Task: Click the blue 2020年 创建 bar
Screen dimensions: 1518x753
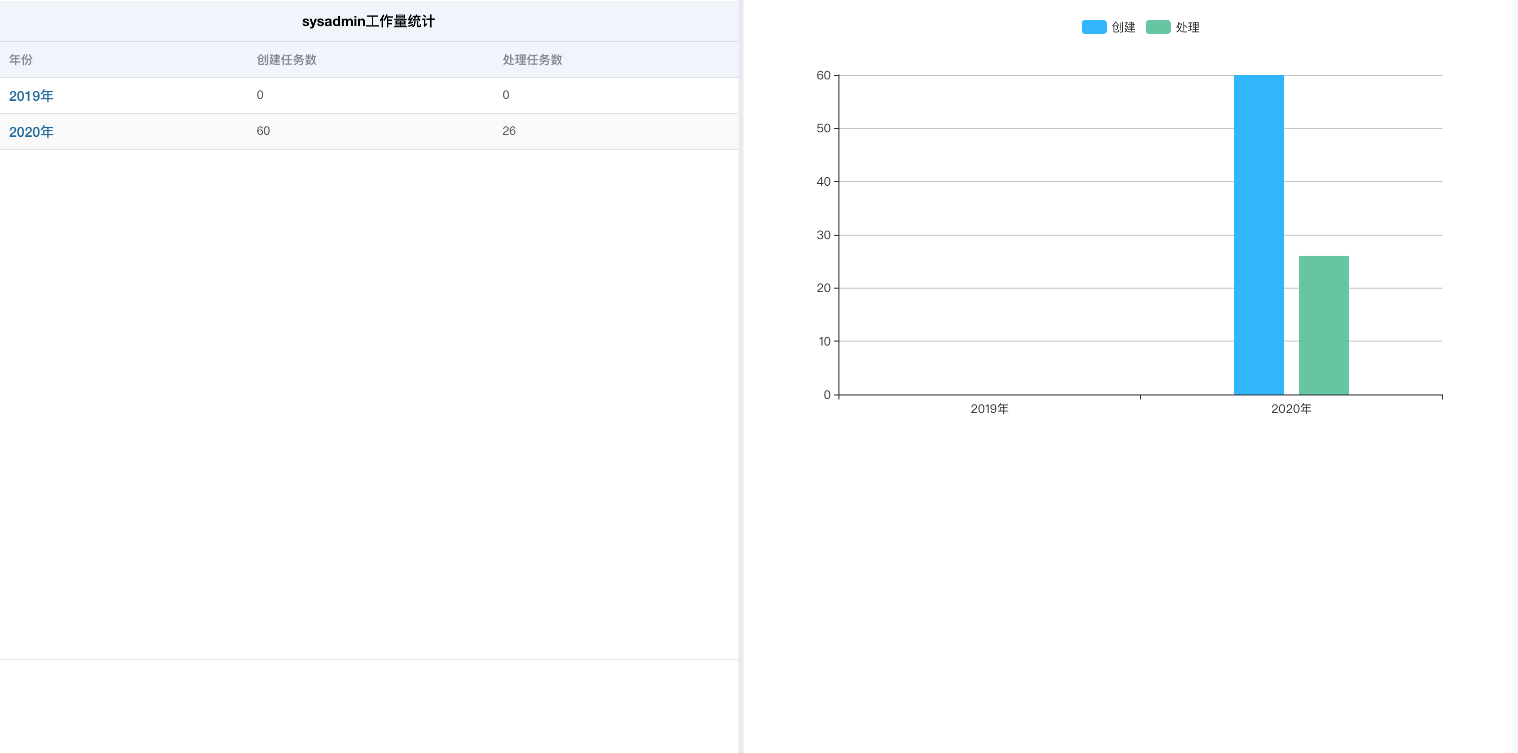Action: click(1259, 234)
